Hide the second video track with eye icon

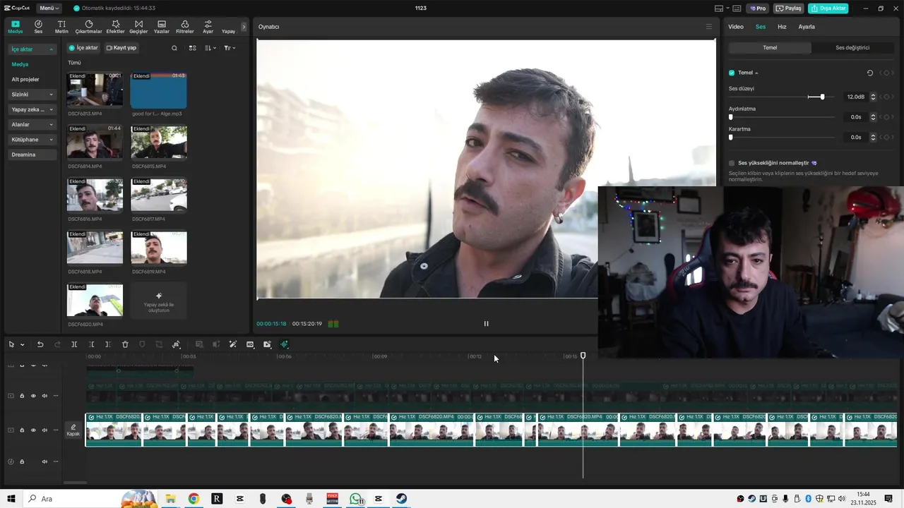(x=32, y=396)
